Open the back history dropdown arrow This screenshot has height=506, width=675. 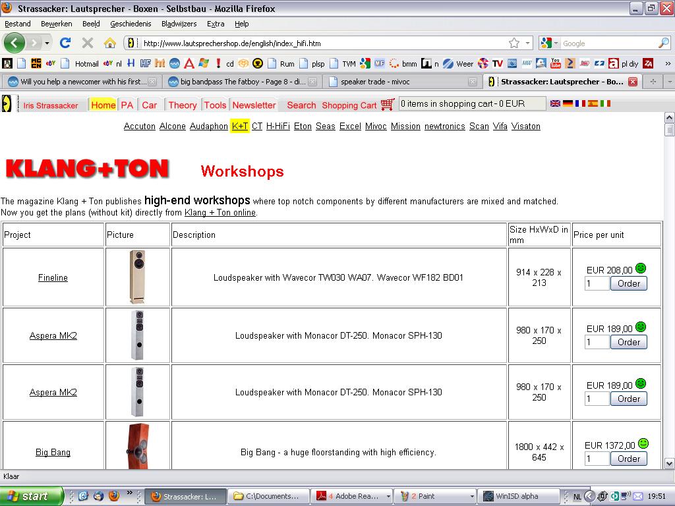[47, 43]
